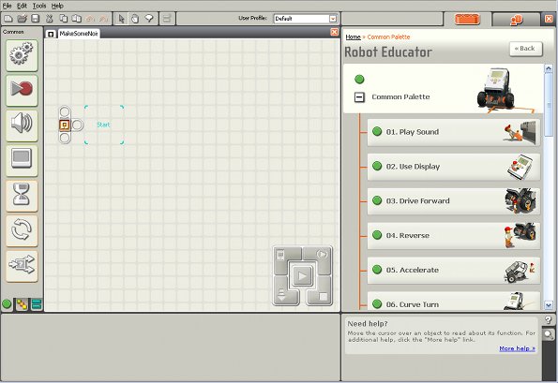The image size is (558, 383).
Task: Select the Record/Play block in Common palette
Action: [22, 90]
